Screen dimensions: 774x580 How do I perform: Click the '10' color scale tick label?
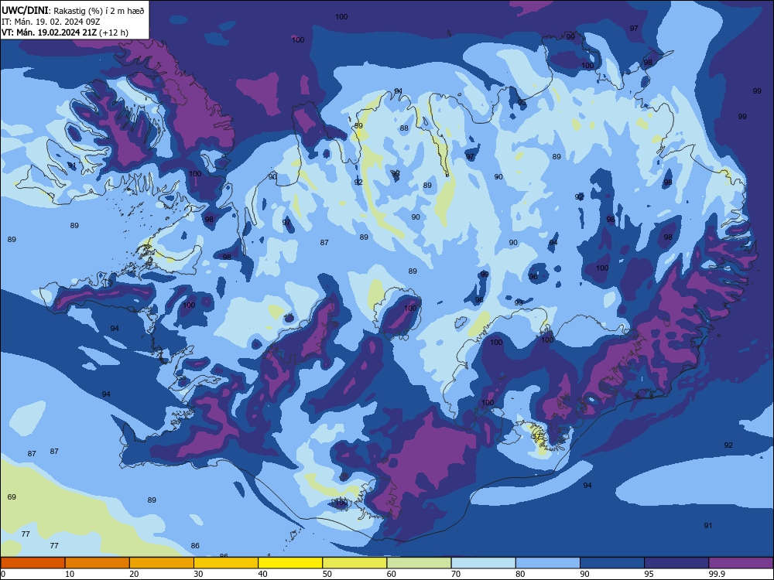[70, 574]
